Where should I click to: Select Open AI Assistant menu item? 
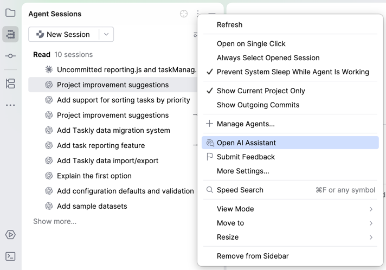click(290, 143)
